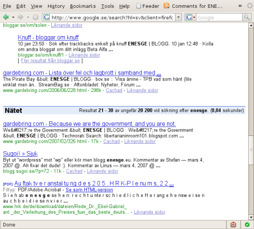Open the Sugoi! » Sjuk result
The width and height of the screenshot is (254, 229).
(x=20, y=153)
